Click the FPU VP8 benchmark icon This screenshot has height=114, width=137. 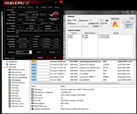10,93
